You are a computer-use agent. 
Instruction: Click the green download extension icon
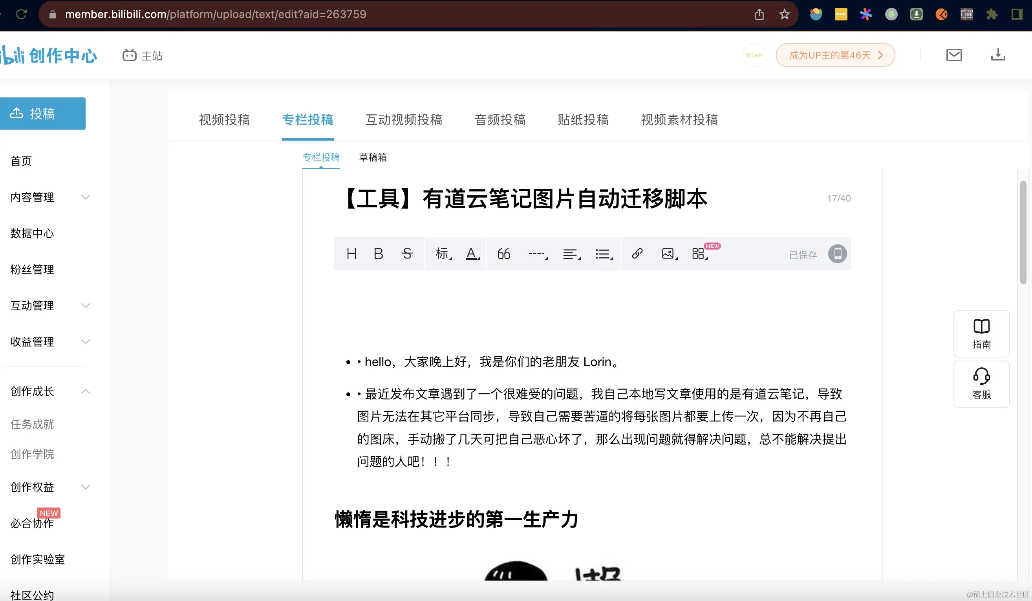click(x=916, y=15)
